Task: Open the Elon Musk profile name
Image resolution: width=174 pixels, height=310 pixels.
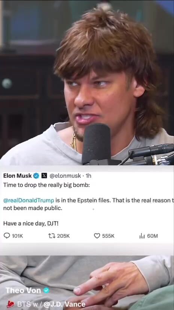Action: click(x=17, y=175)
